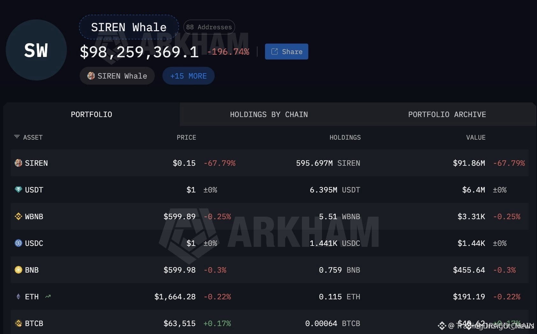Select the PORTFOLIO tab
The image size is (537, 334).
click(91, 115)
